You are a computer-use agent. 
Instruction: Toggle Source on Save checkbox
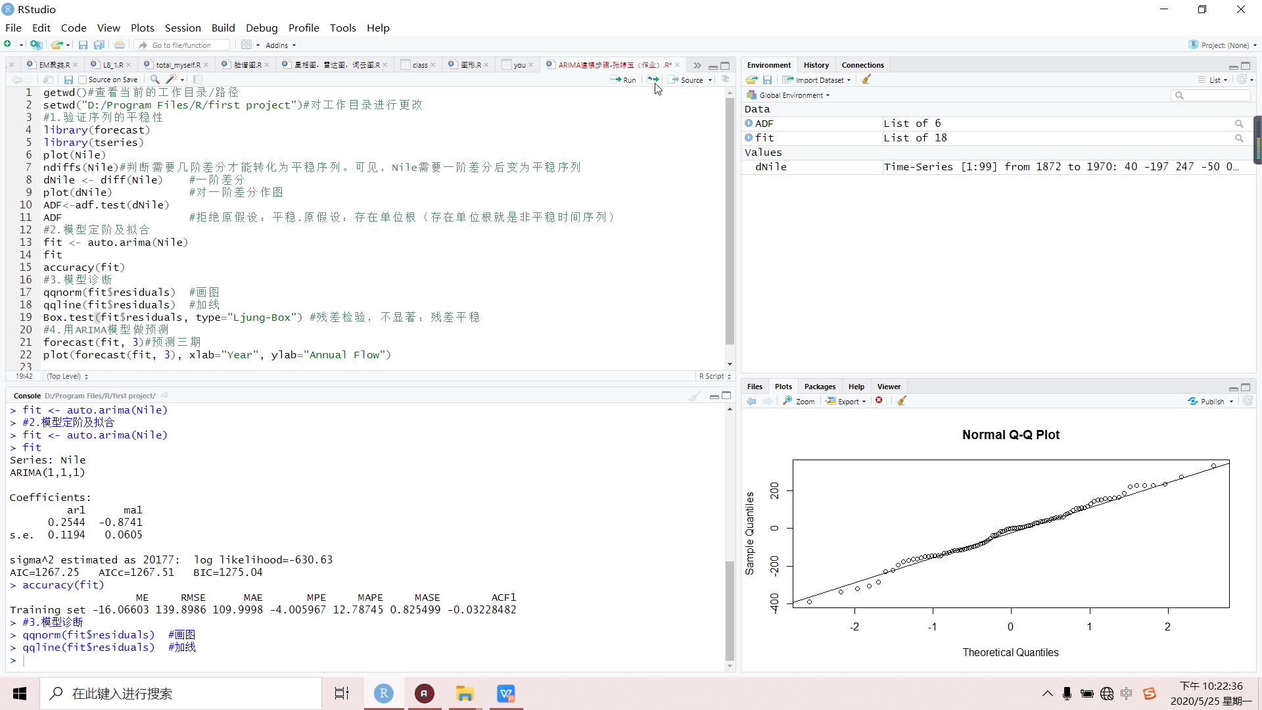[82, 79]
